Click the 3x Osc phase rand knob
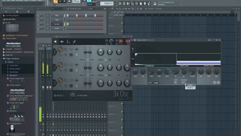The height and width of the screenshot is (136, 241). pos(73,96)
